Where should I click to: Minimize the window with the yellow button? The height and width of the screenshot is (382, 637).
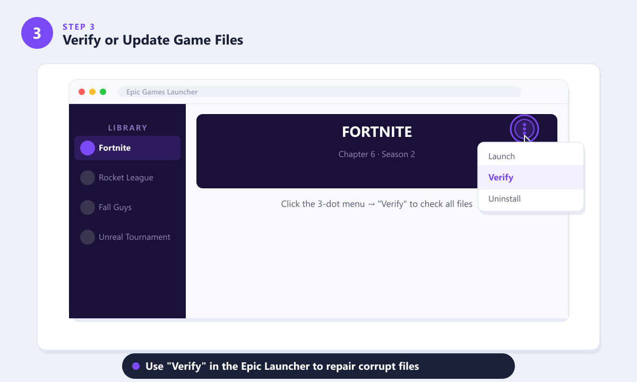(92, 92)
